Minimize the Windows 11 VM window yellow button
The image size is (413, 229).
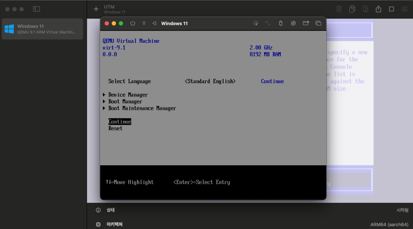[114, 23]
